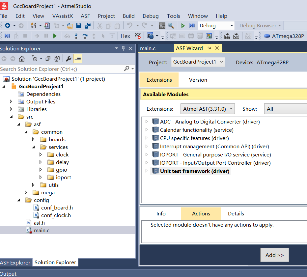Screen dimensions: 307x277
Task: Click the ATmega328P device chip icon
Action: tap(267, 36)
